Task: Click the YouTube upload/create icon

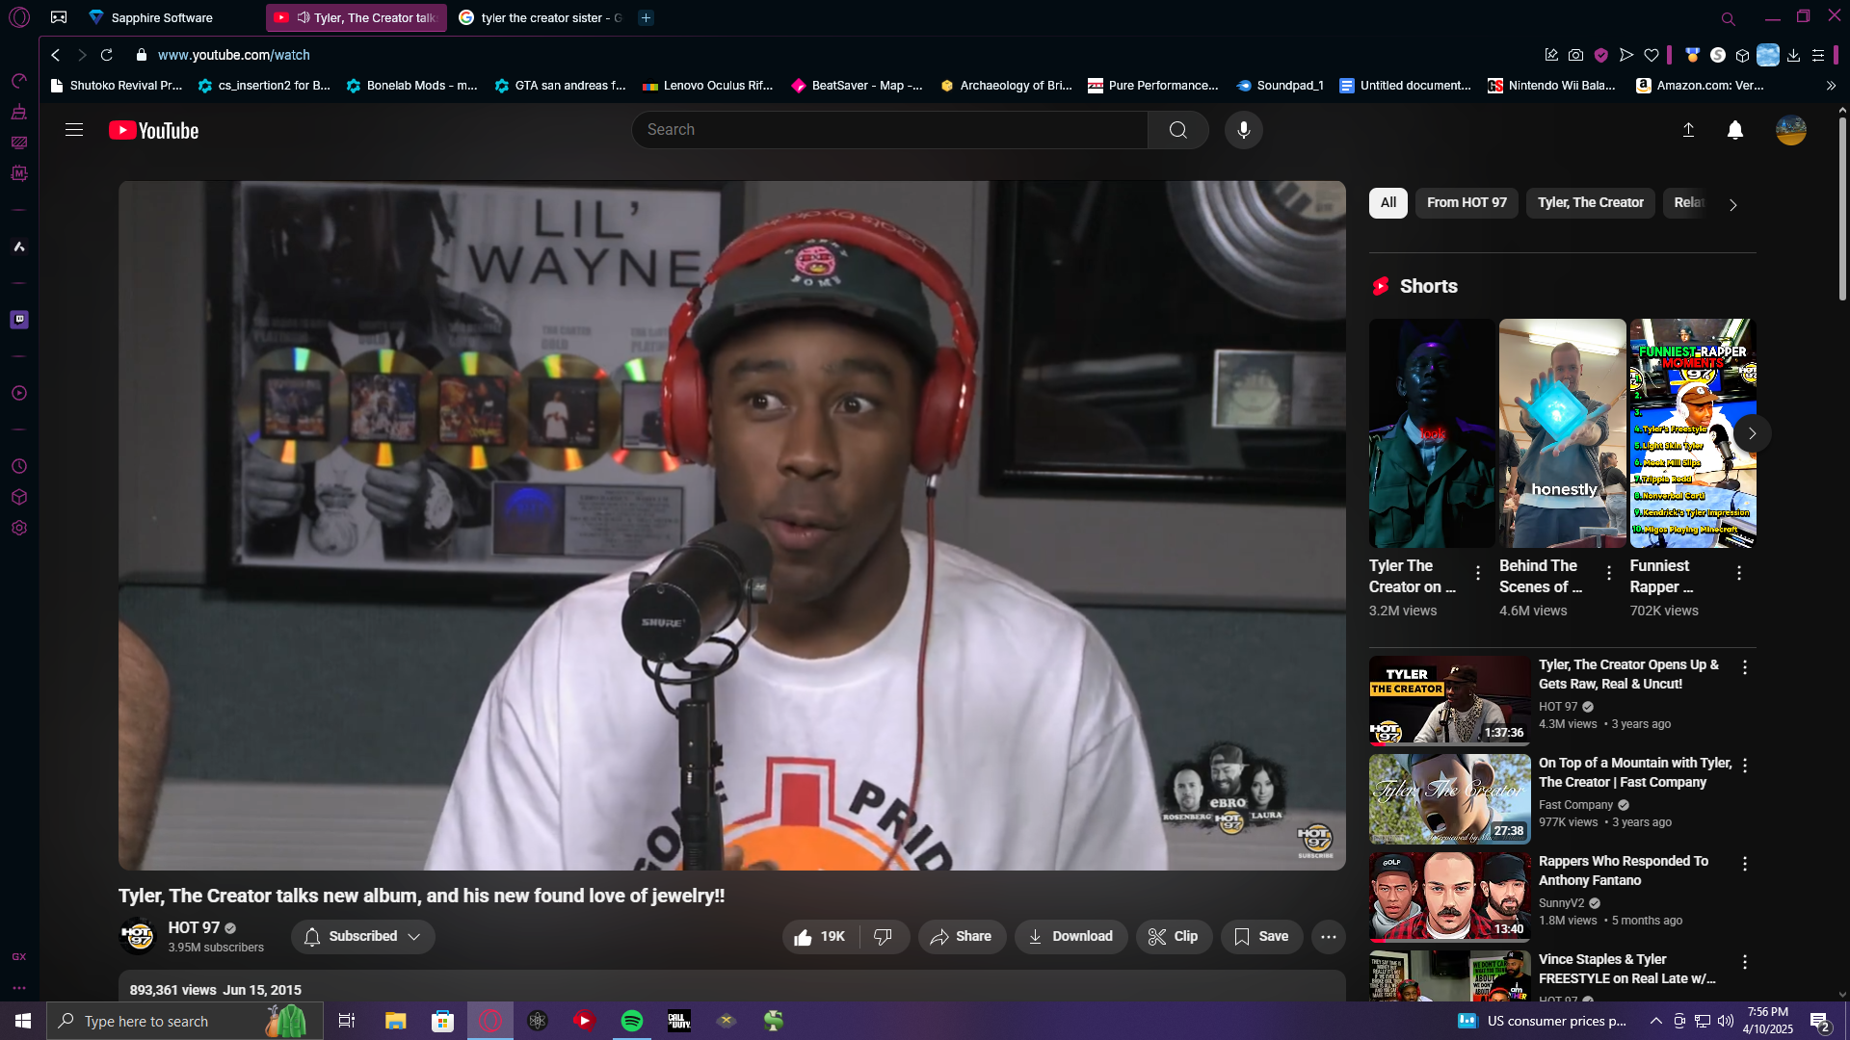Action: [x=1688, y=130]
